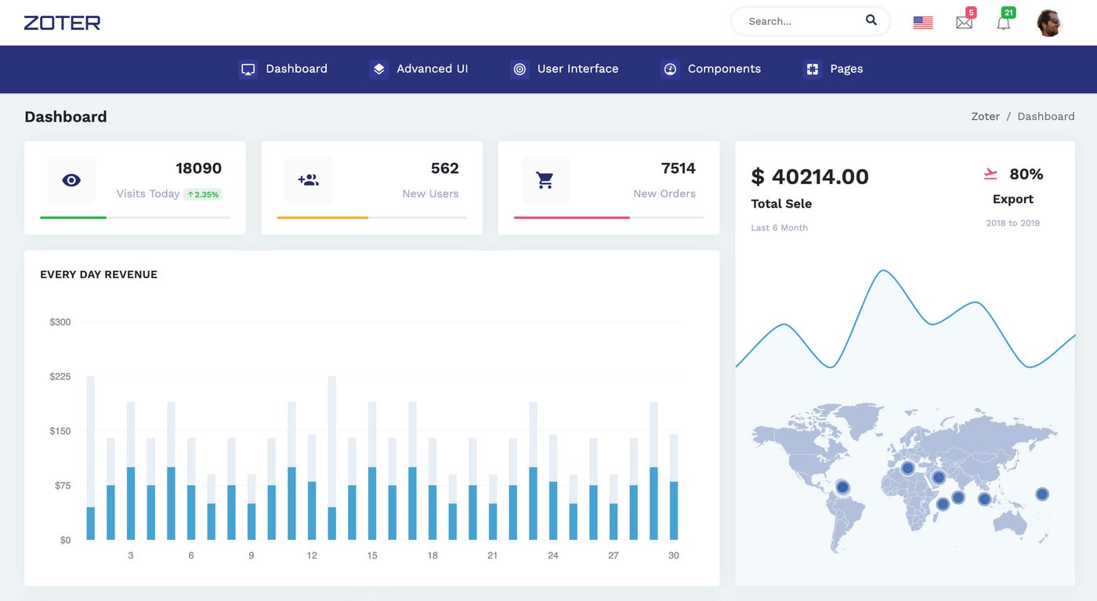1097x601 pixels.
Task: Open the US flag language selector
Action: pos(922,22)
